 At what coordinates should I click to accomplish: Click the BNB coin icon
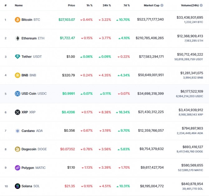pos(17,75)
